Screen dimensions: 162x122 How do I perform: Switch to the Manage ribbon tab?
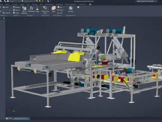(x=35, y=4)
